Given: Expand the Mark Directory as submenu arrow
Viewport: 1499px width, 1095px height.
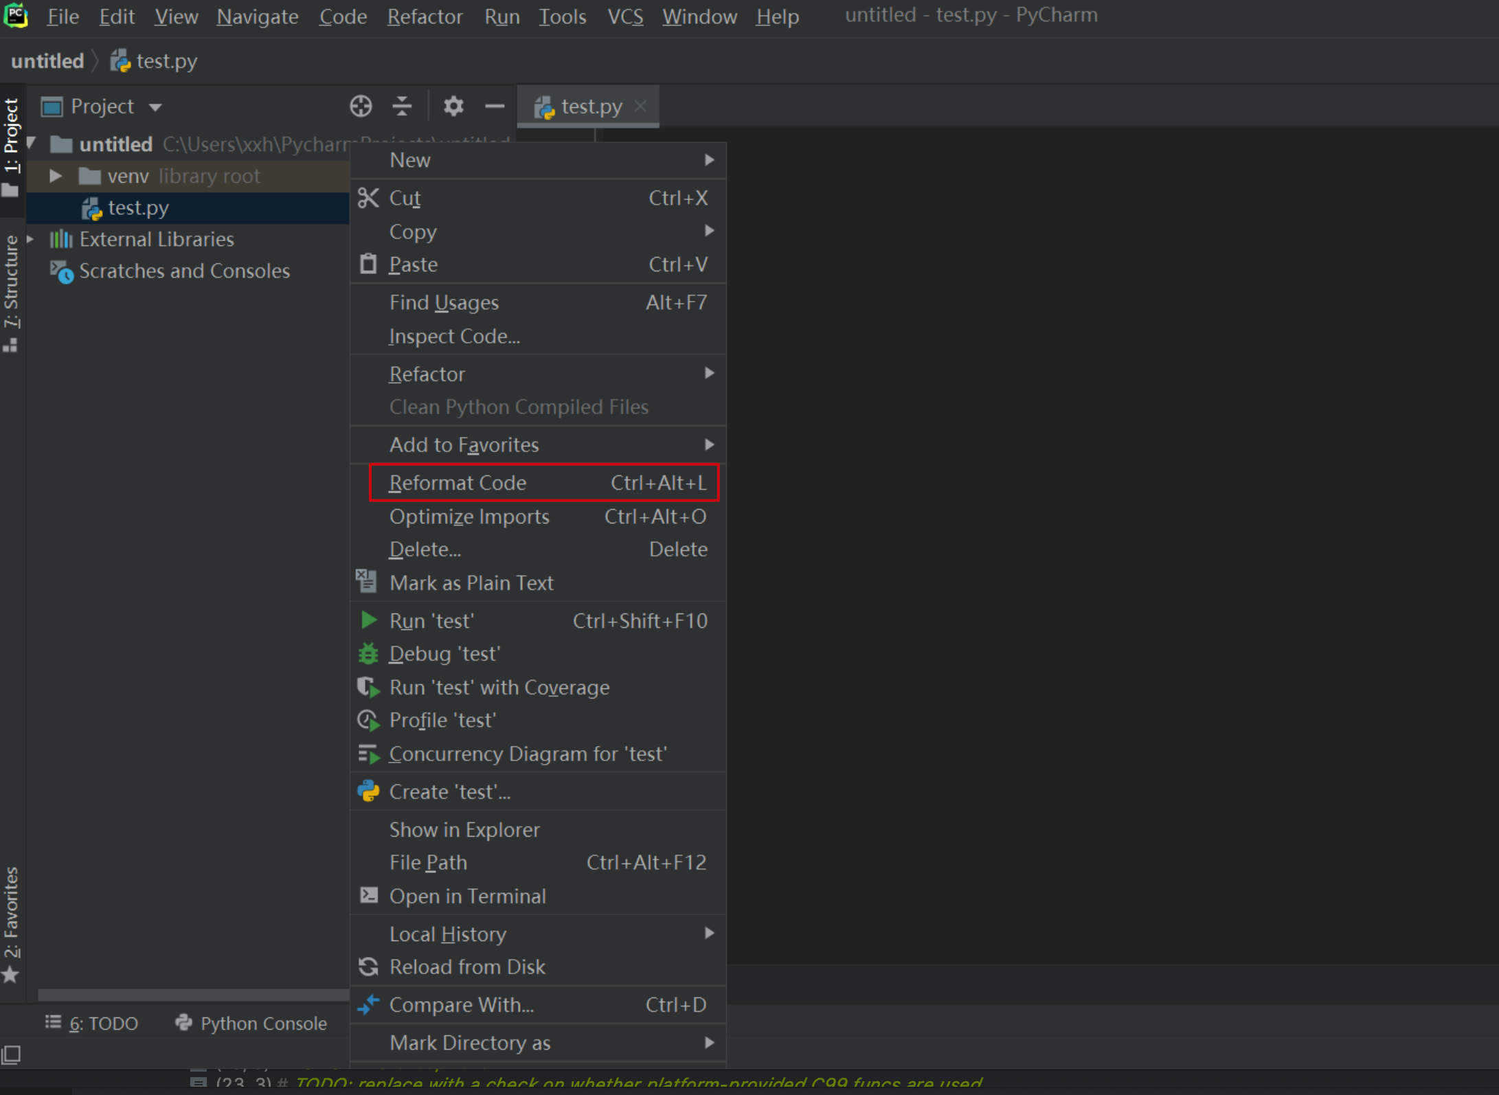Looking at the screenshot, I should pos(709,1042).
